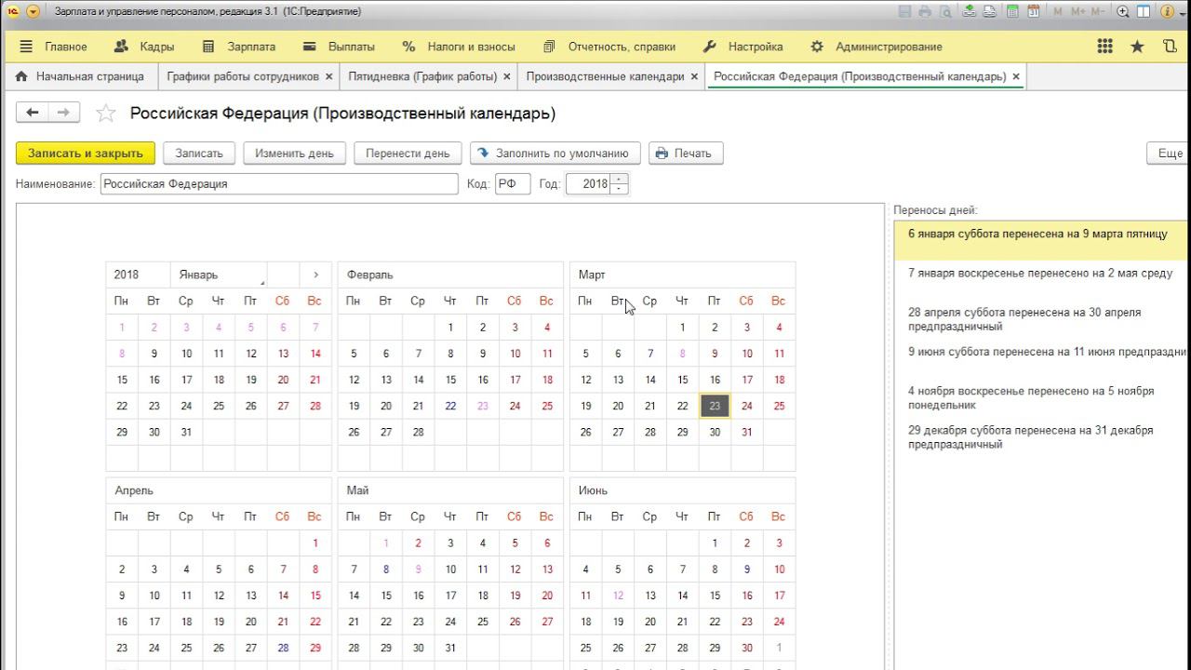Click the zoom magnifier icon
This screenshot has width=1191, height=670.
pyautogui.click(x=1123, y=11)
